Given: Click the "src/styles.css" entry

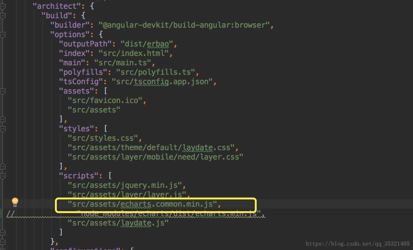Looking at the screenshot, I should click(x=103, y=138).
